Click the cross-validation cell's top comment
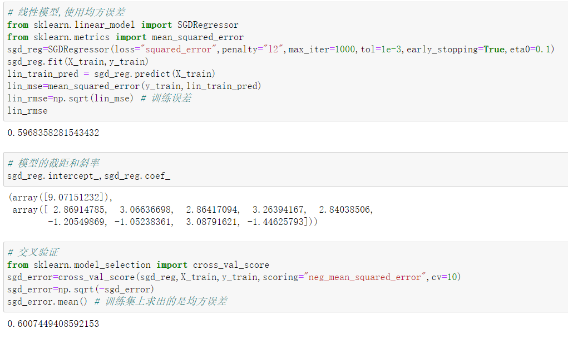This screenshot has width=568, height=343. coord(33,252)
